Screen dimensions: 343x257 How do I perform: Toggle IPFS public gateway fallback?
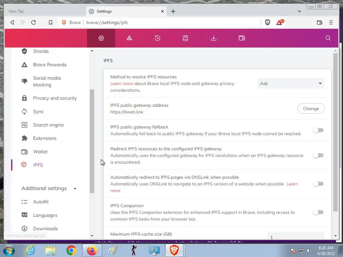(318, 130)
